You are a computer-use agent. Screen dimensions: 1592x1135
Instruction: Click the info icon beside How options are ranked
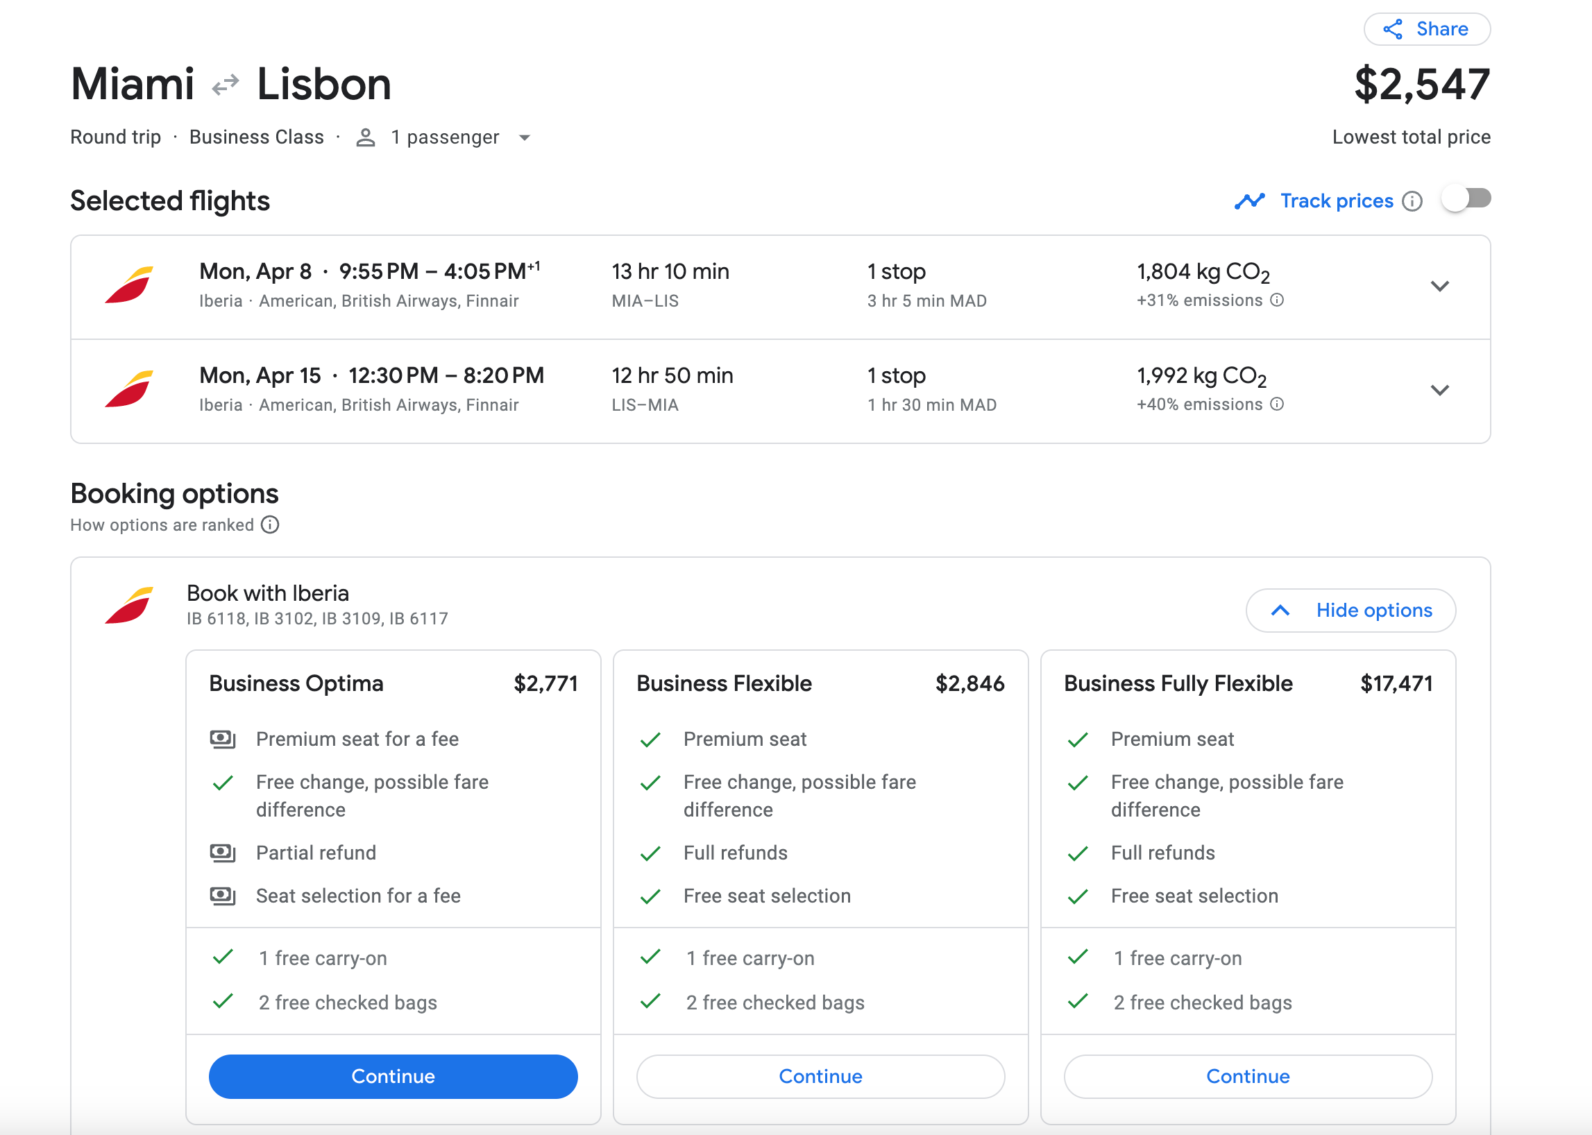(271, 524)
